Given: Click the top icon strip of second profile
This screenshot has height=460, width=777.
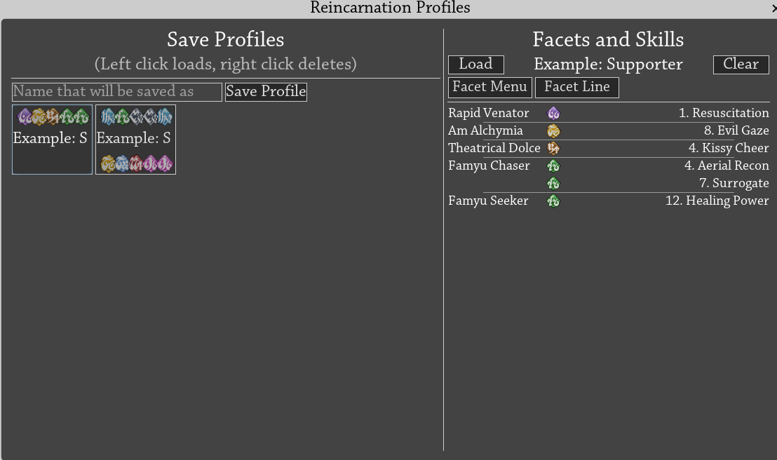Looking at the screenshot, I should [136, 117].
